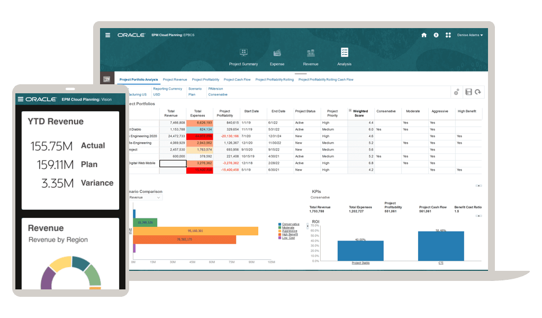Click the Project Diablo chart link
Screen dimensions: 542x318
click(360, 263)
